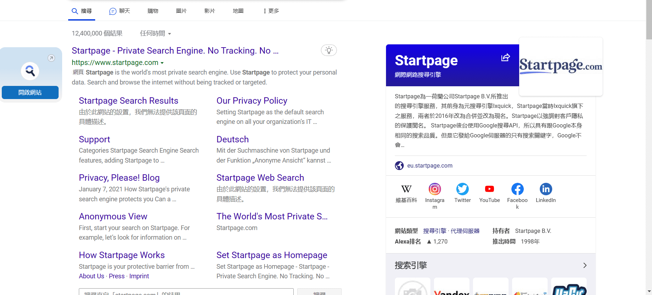Open the Privacy, Please! Blog link

pyautogui.click(x=119, y=178)
